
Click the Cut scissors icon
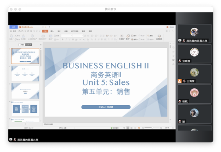[16, 36]
